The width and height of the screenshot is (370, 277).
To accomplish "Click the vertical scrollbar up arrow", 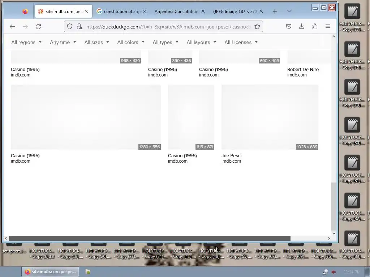I will pos(334,36).
